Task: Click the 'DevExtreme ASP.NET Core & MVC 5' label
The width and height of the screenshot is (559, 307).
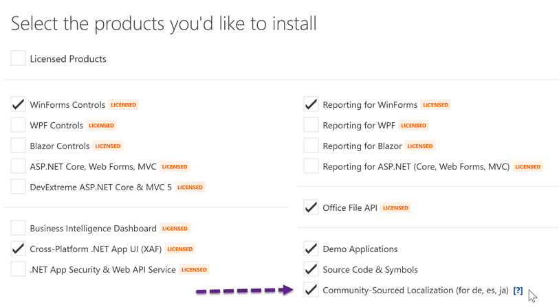Action: tap(101, 187)
